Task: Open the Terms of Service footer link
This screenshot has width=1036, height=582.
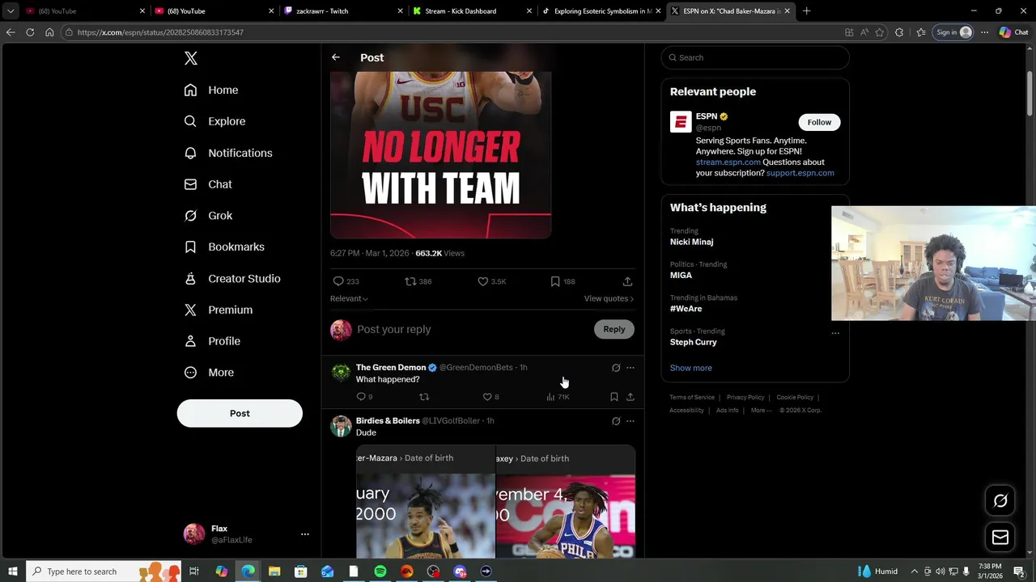Action: pos(692,398)
